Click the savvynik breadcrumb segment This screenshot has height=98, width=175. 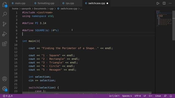tap(26, 9)
